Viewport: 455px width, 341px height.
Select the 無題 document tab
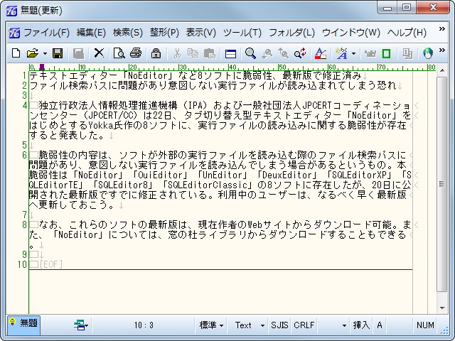click(x=23, y=325)
